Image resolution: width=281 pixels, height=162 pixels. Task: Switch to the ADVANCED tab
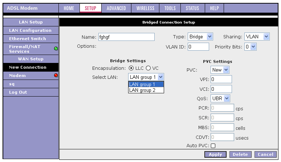(117, 8)
